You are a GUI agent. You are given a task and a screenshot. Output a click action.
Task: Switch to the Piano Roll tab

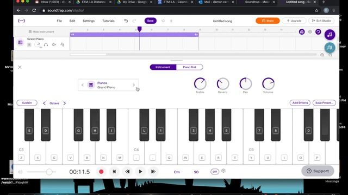(x=189, y=67)
